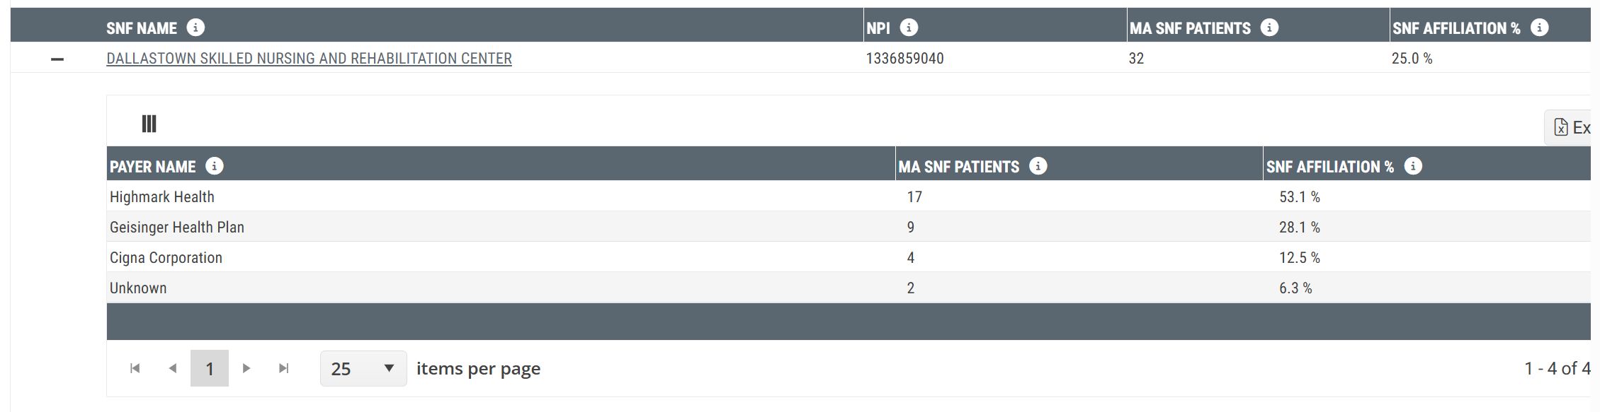Click info icon in payer table SNF AFFILIATION %
Viewport: 1600px width, 412px height.
click(1413, 166)
